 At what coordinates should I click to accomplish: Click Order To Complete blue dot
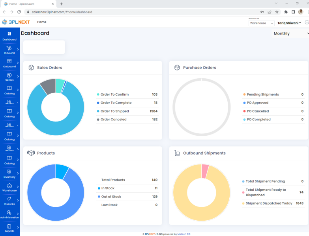pos(98,103)
